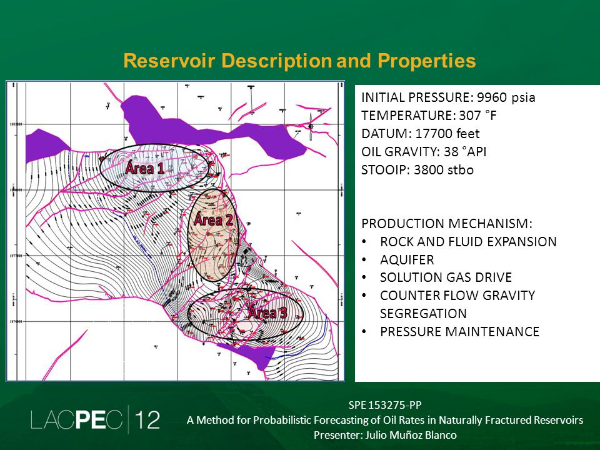Click the 'Área 1' label on the map
Viewport: 600px width, 450px height.
(144, 168)
